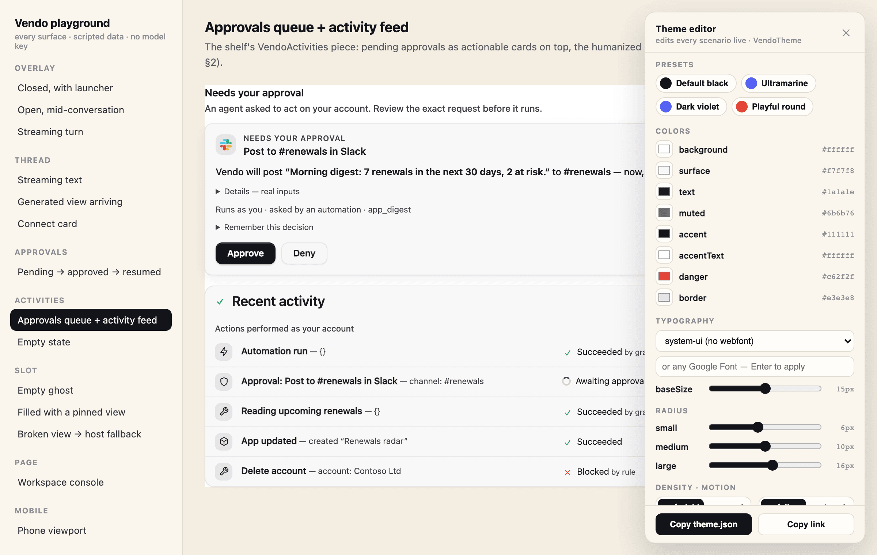
Task: Go to Generated view arriving
Action: [x=91, y=202]
